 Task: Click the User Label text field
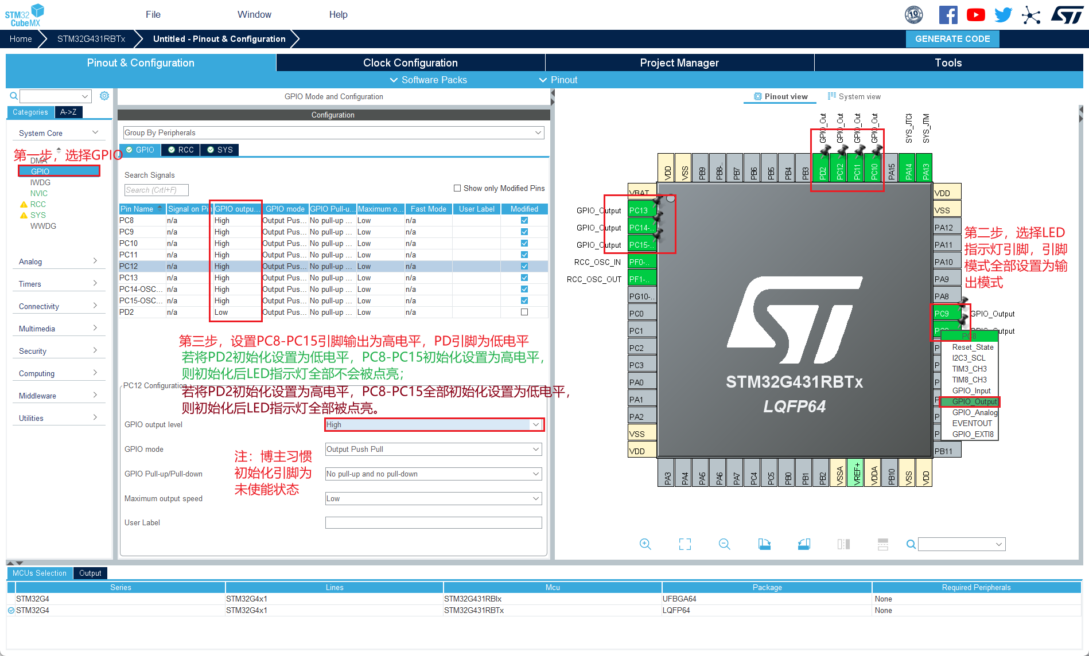(434, 522)
